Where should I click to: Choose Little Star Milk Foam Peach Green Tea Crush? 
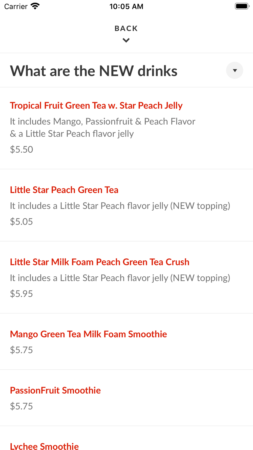100,262
